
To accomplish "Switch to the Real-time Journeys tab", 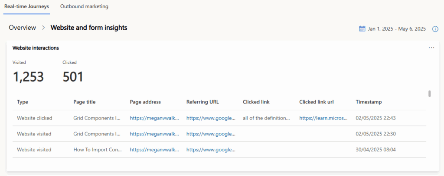I will coord(26,6).
